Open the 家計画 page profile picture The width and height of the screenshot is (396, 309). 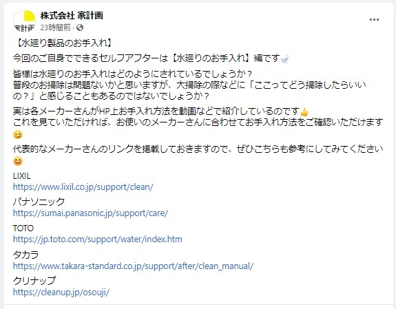(25, 21)
